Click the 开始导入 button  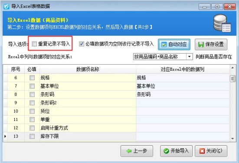click(176, 151)
